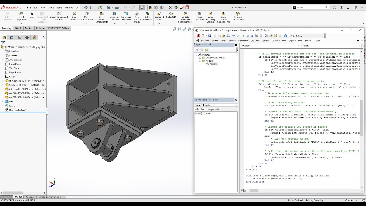This screenshot has width=366, height=206.
Task: Click the macro search command field
Action: coord(310,7)
